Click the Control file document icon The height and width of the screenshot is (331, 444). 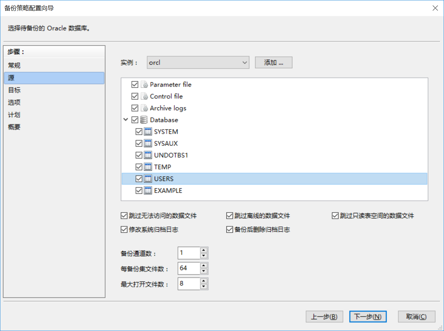click(x=144, y=96)
